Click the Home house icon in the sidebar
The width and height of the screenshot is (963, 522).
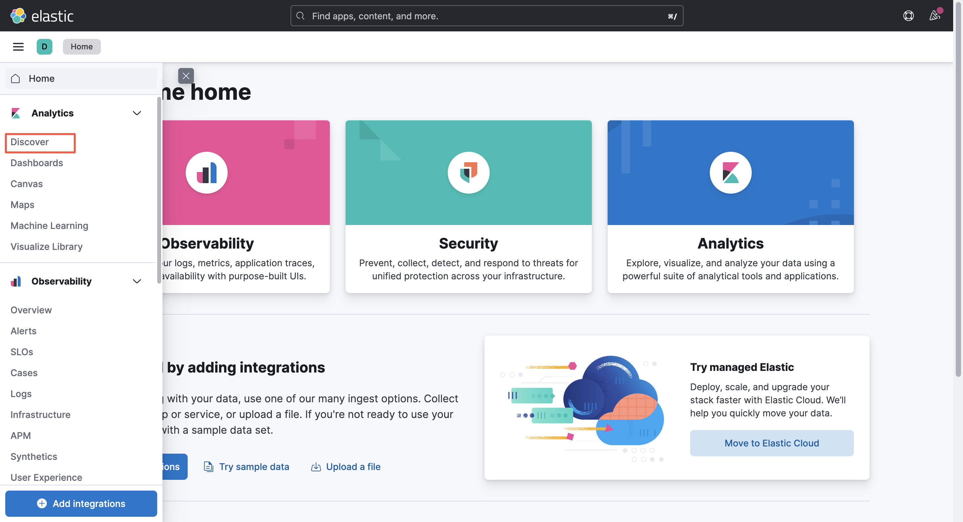pos(15,78)
